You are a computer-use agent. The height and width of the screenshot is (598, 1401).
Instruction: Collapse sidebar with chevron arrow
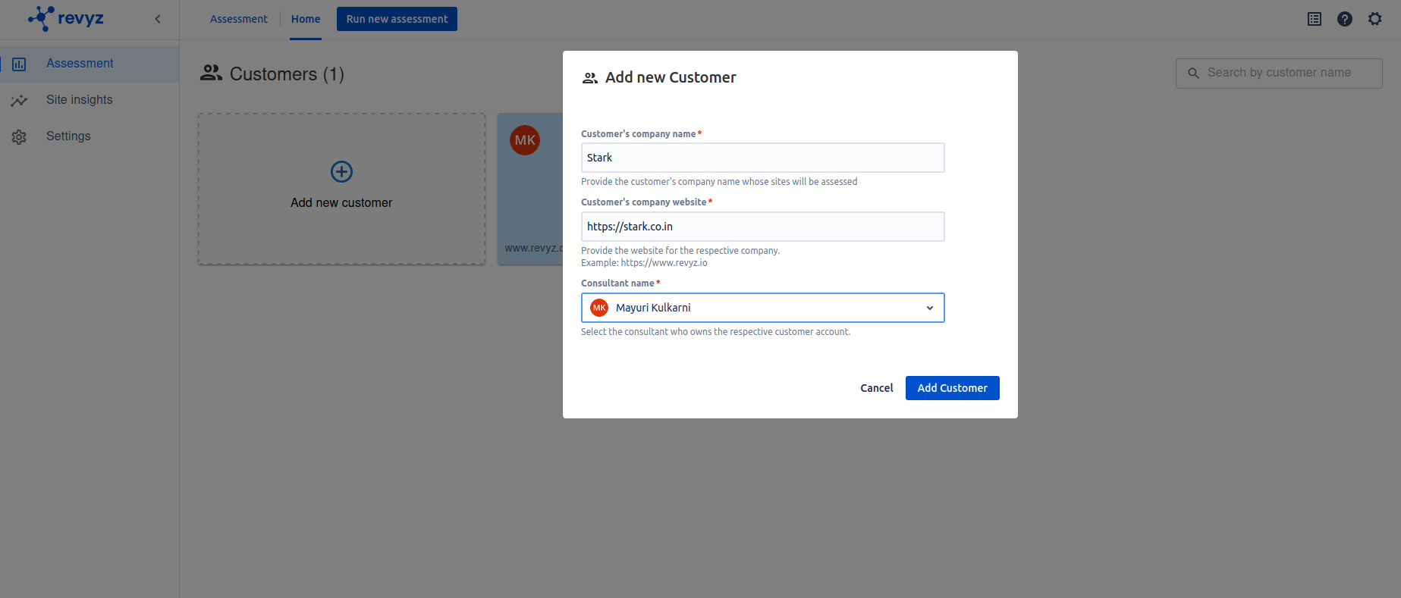click(x=158, y=19)
